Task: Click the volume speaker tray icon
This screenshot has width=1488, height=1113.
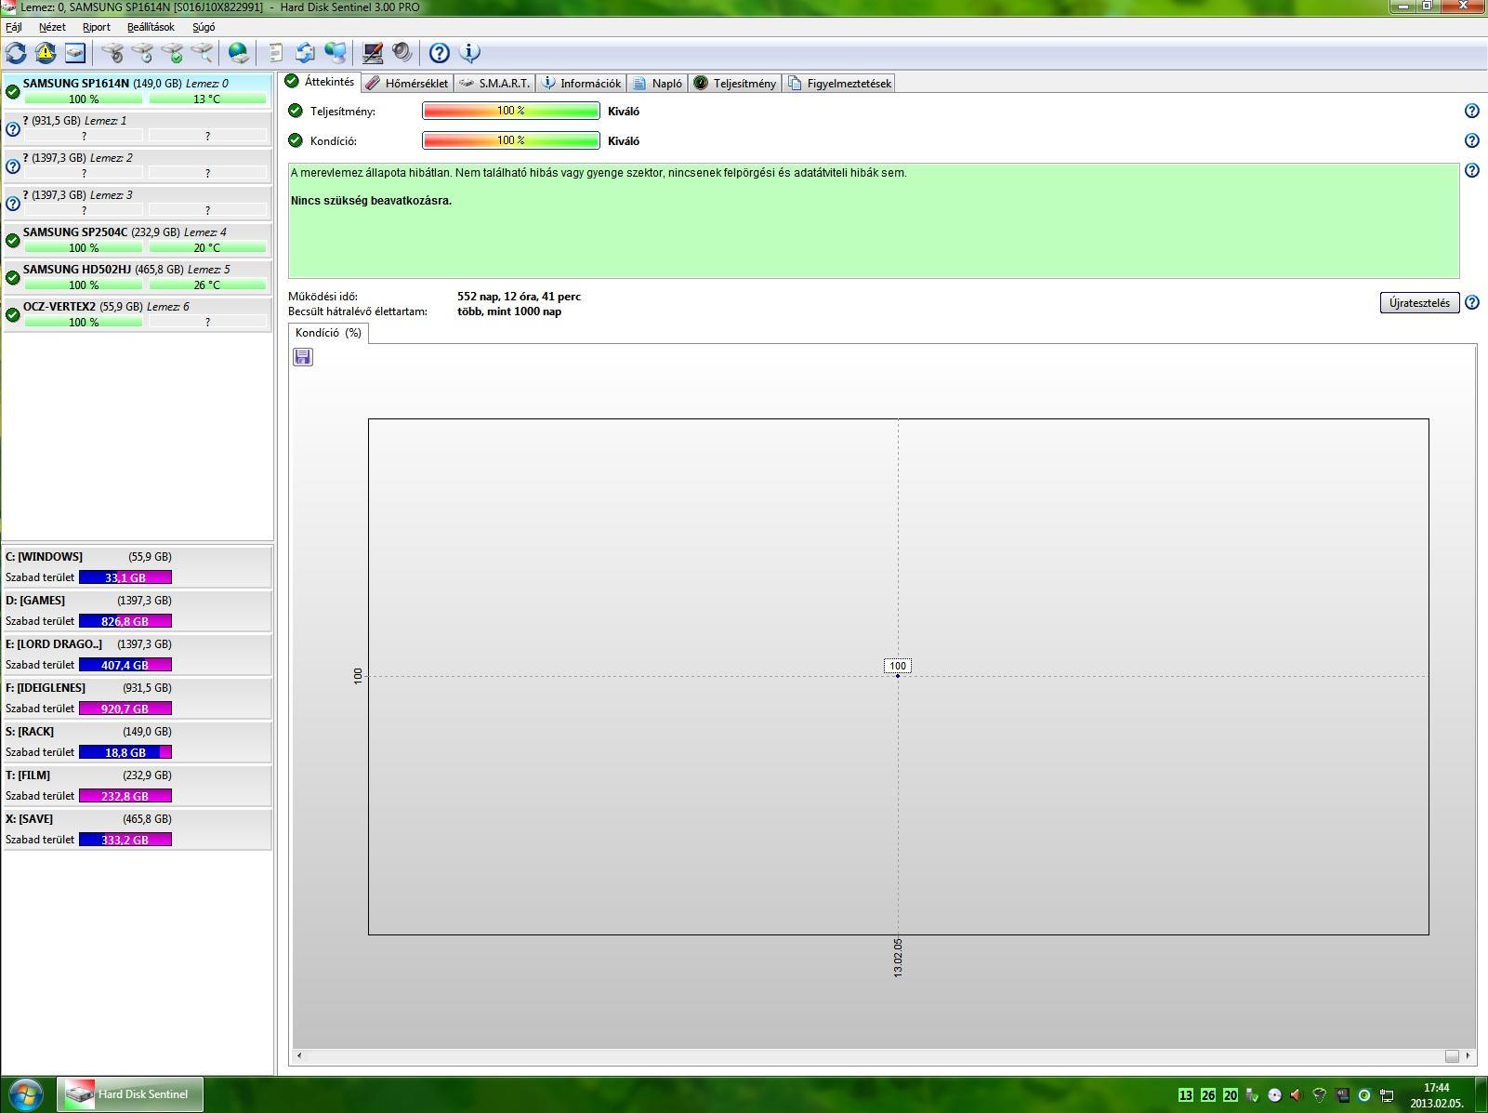Action: point(1297,1095)
